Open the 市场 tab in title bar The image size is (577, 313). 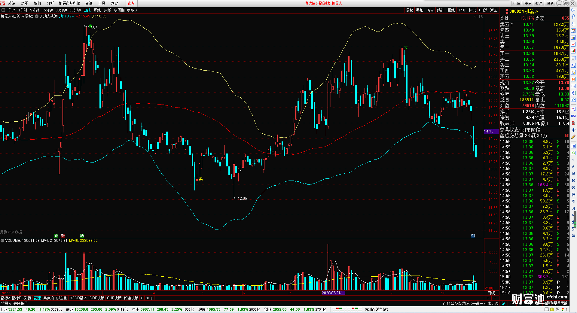[132, 3]
